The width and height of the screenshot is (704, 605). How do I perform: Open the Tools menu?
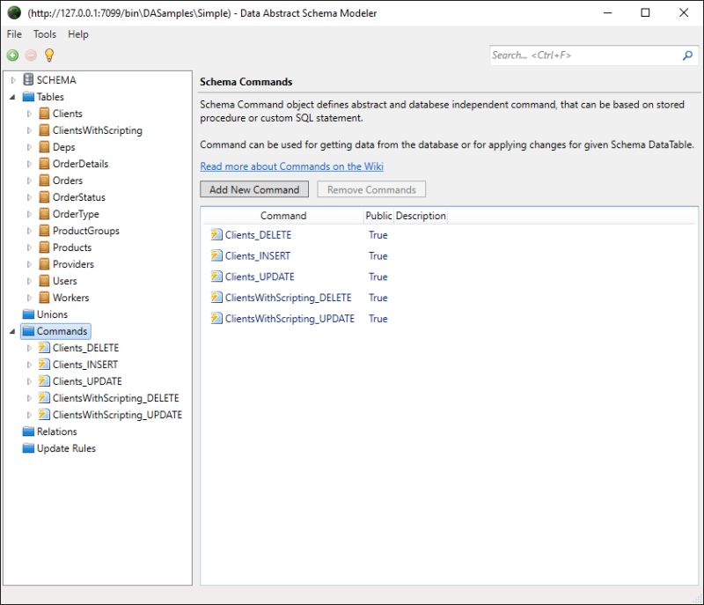pos(45,34)
